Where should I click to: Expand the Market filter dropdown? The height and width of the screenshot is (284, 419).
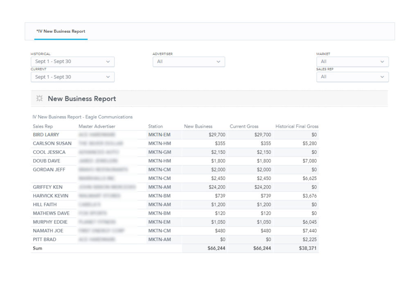[352, 62]
